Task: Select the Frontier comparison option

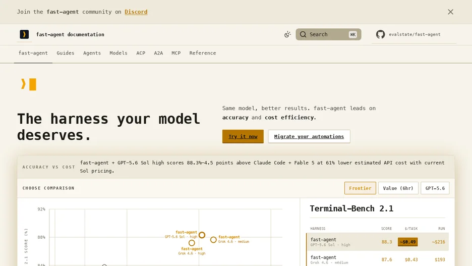Action: (360, 188)
